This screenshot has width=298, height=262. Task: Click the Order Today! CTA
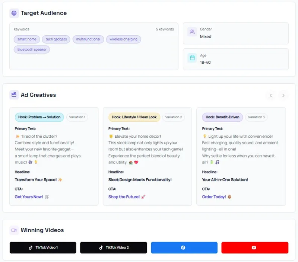(214, 197)
